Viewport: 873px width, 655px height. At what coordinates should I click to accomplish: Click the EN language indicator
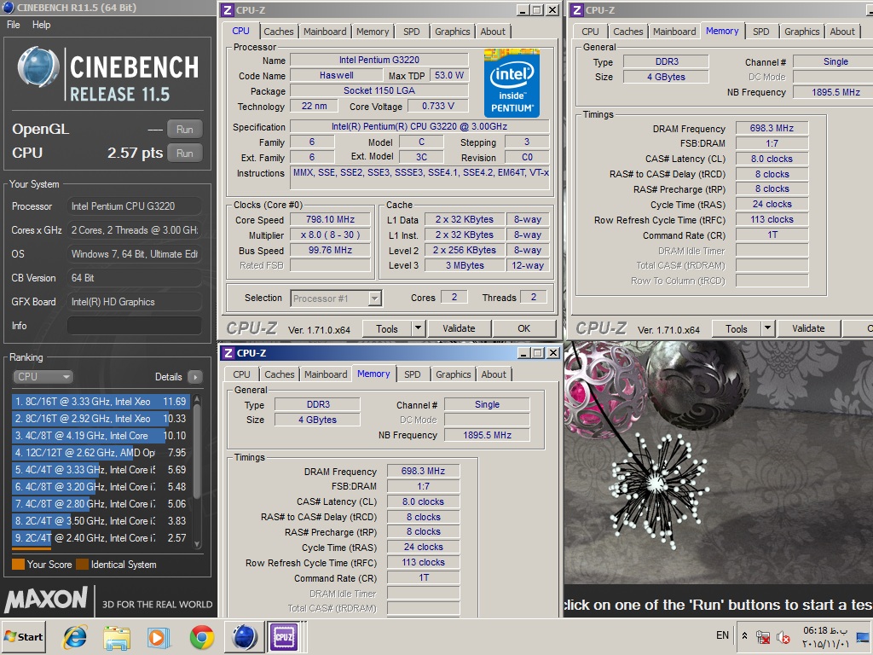722,635
